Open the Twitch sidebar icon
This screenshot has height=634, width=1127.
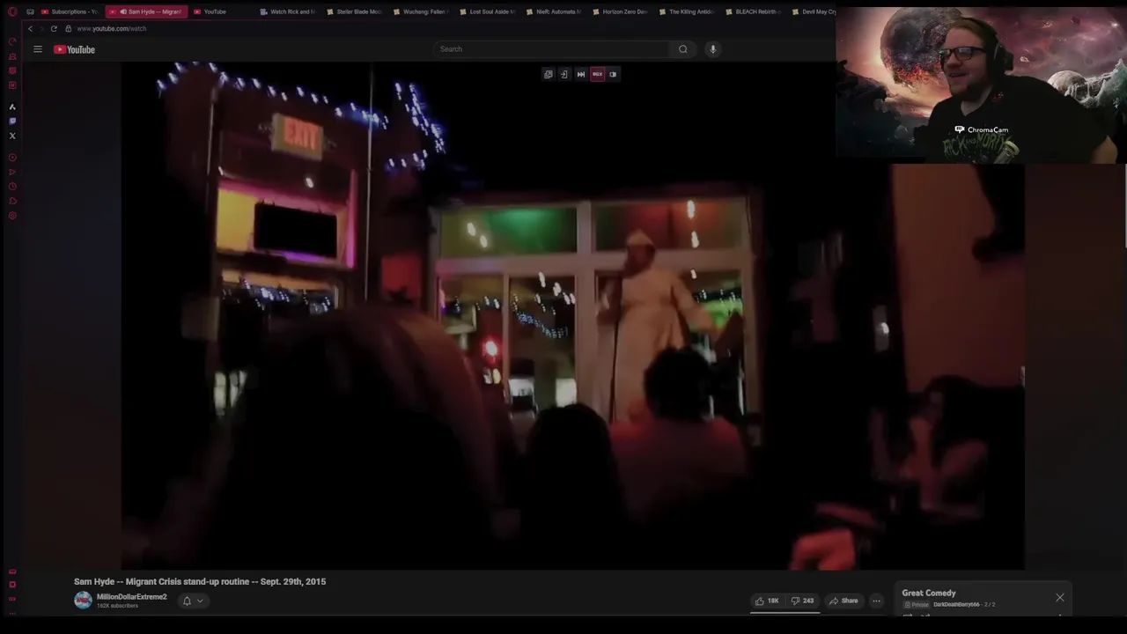click(12, 122)
